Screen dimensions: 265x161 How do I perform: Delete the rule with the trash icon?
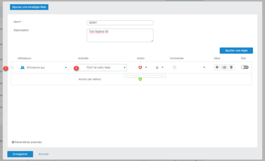tap(231, 67)
